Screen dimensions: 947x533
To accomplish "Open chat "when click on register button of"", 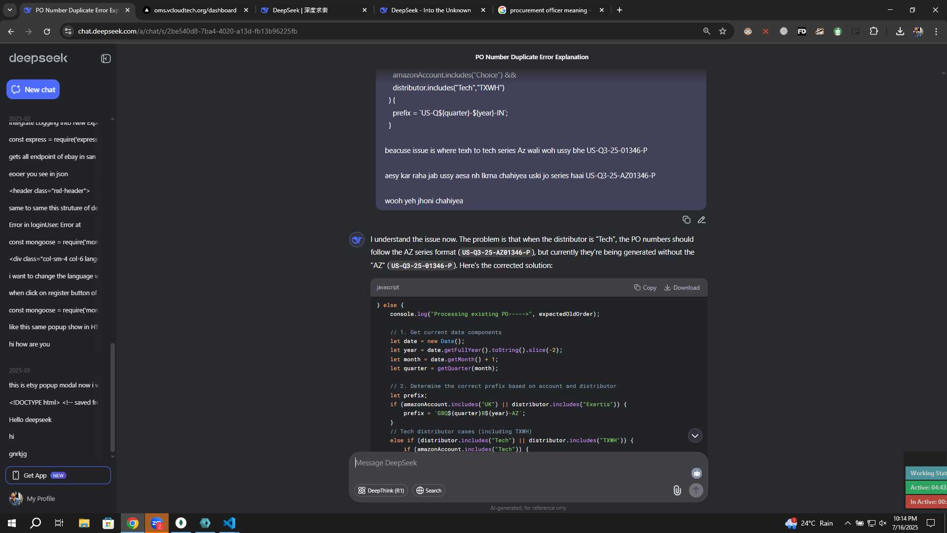I will (53, 293).
